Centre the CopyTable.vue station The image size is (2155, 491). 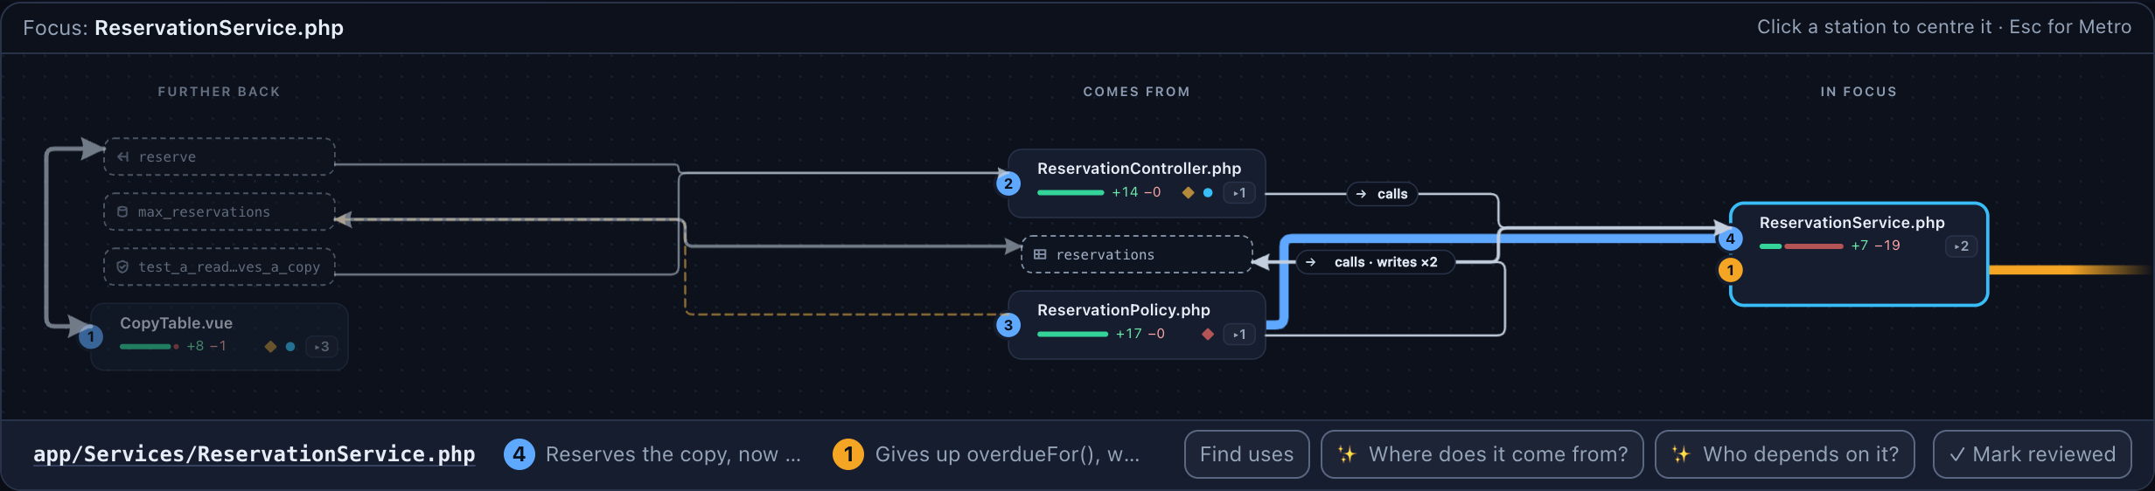tap(220, 336)
